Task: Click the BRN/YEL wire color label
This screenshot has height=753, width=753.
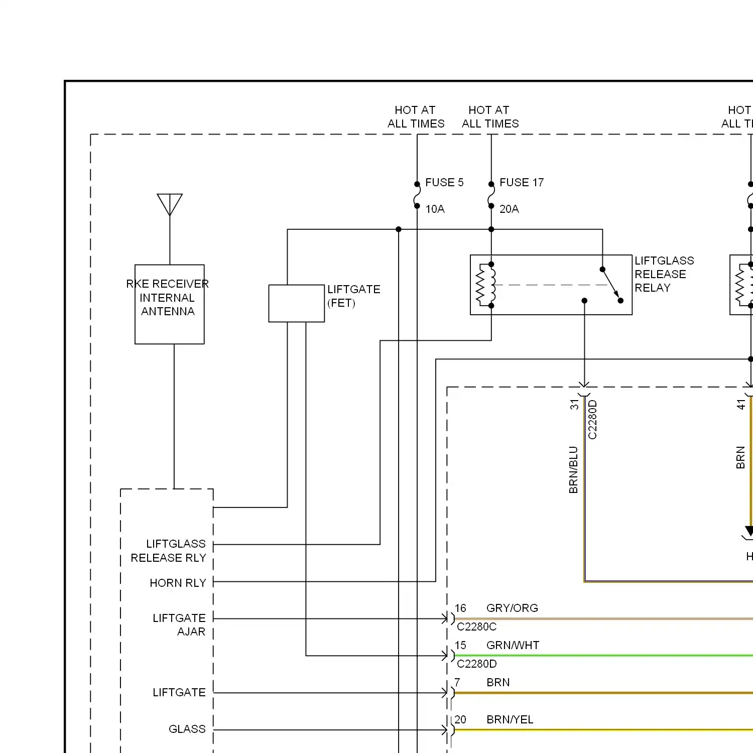Action: (x=510, y=719)
